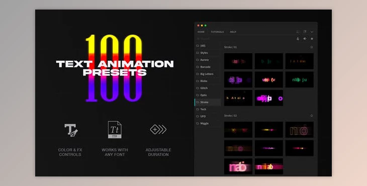Select the dim teal letters preset thumbnail
The height and width of the screenshot is (186, 367).
268,61
